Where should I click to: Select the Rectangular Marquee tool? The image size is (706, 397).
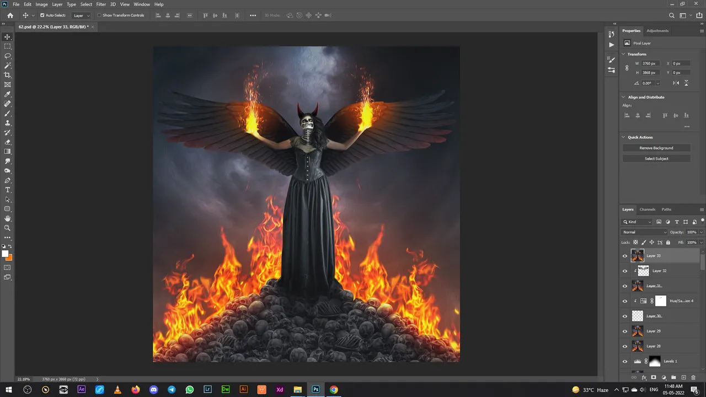(x=7, y=46)
